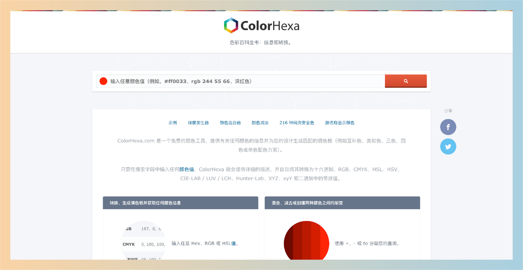Screen dimensions: 523x270
Task: Open the 颜色混合器 (Color Blender)
Action: [230, 123]
